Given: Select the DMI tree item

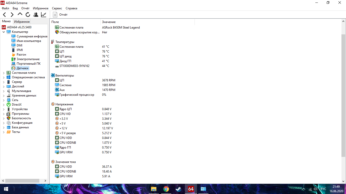Looking at the screenshot, I should point(17,45).
